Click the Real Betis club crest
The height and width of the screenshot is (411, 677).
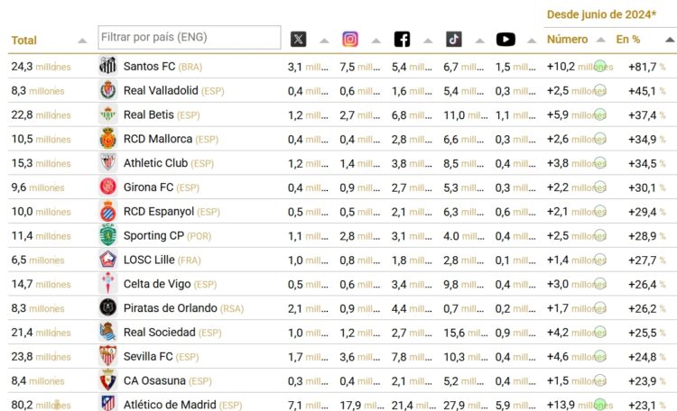pos(108,114)
